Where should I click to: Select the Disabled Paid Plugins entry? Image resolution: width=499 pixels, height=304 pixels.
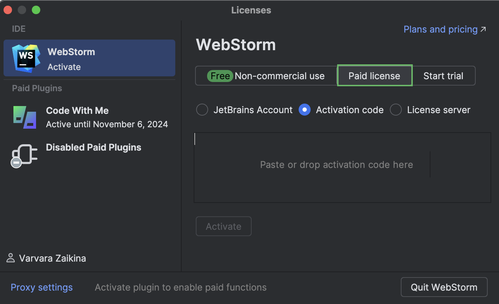coord(93,147)
